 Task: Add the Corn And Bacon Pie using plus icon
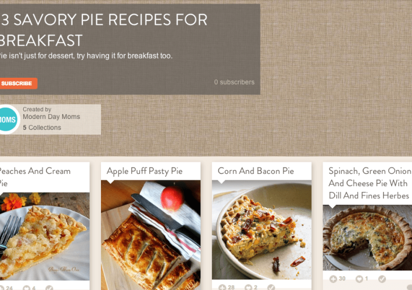222,287
